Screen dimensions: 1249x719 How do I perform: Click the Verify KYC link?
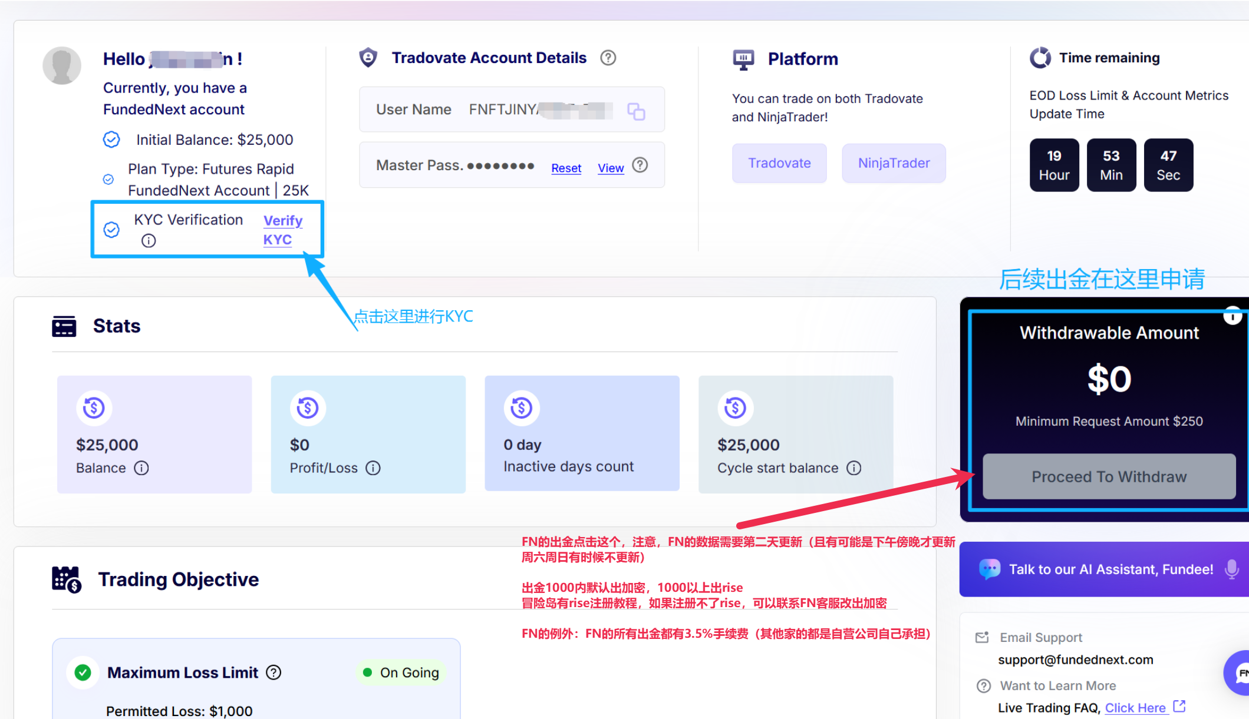(283, 230)
